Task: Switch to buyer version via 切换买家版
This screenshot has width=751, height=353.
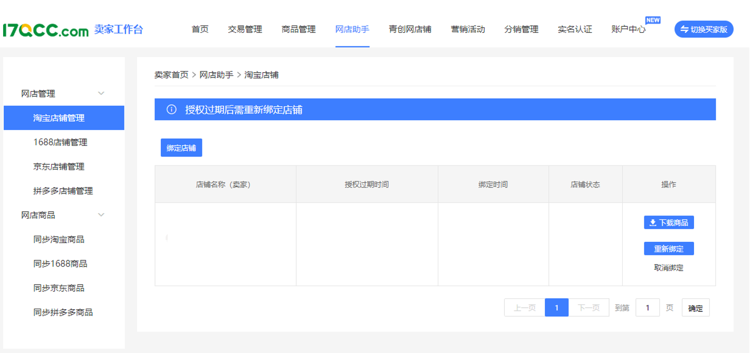Action: [704, 30]
